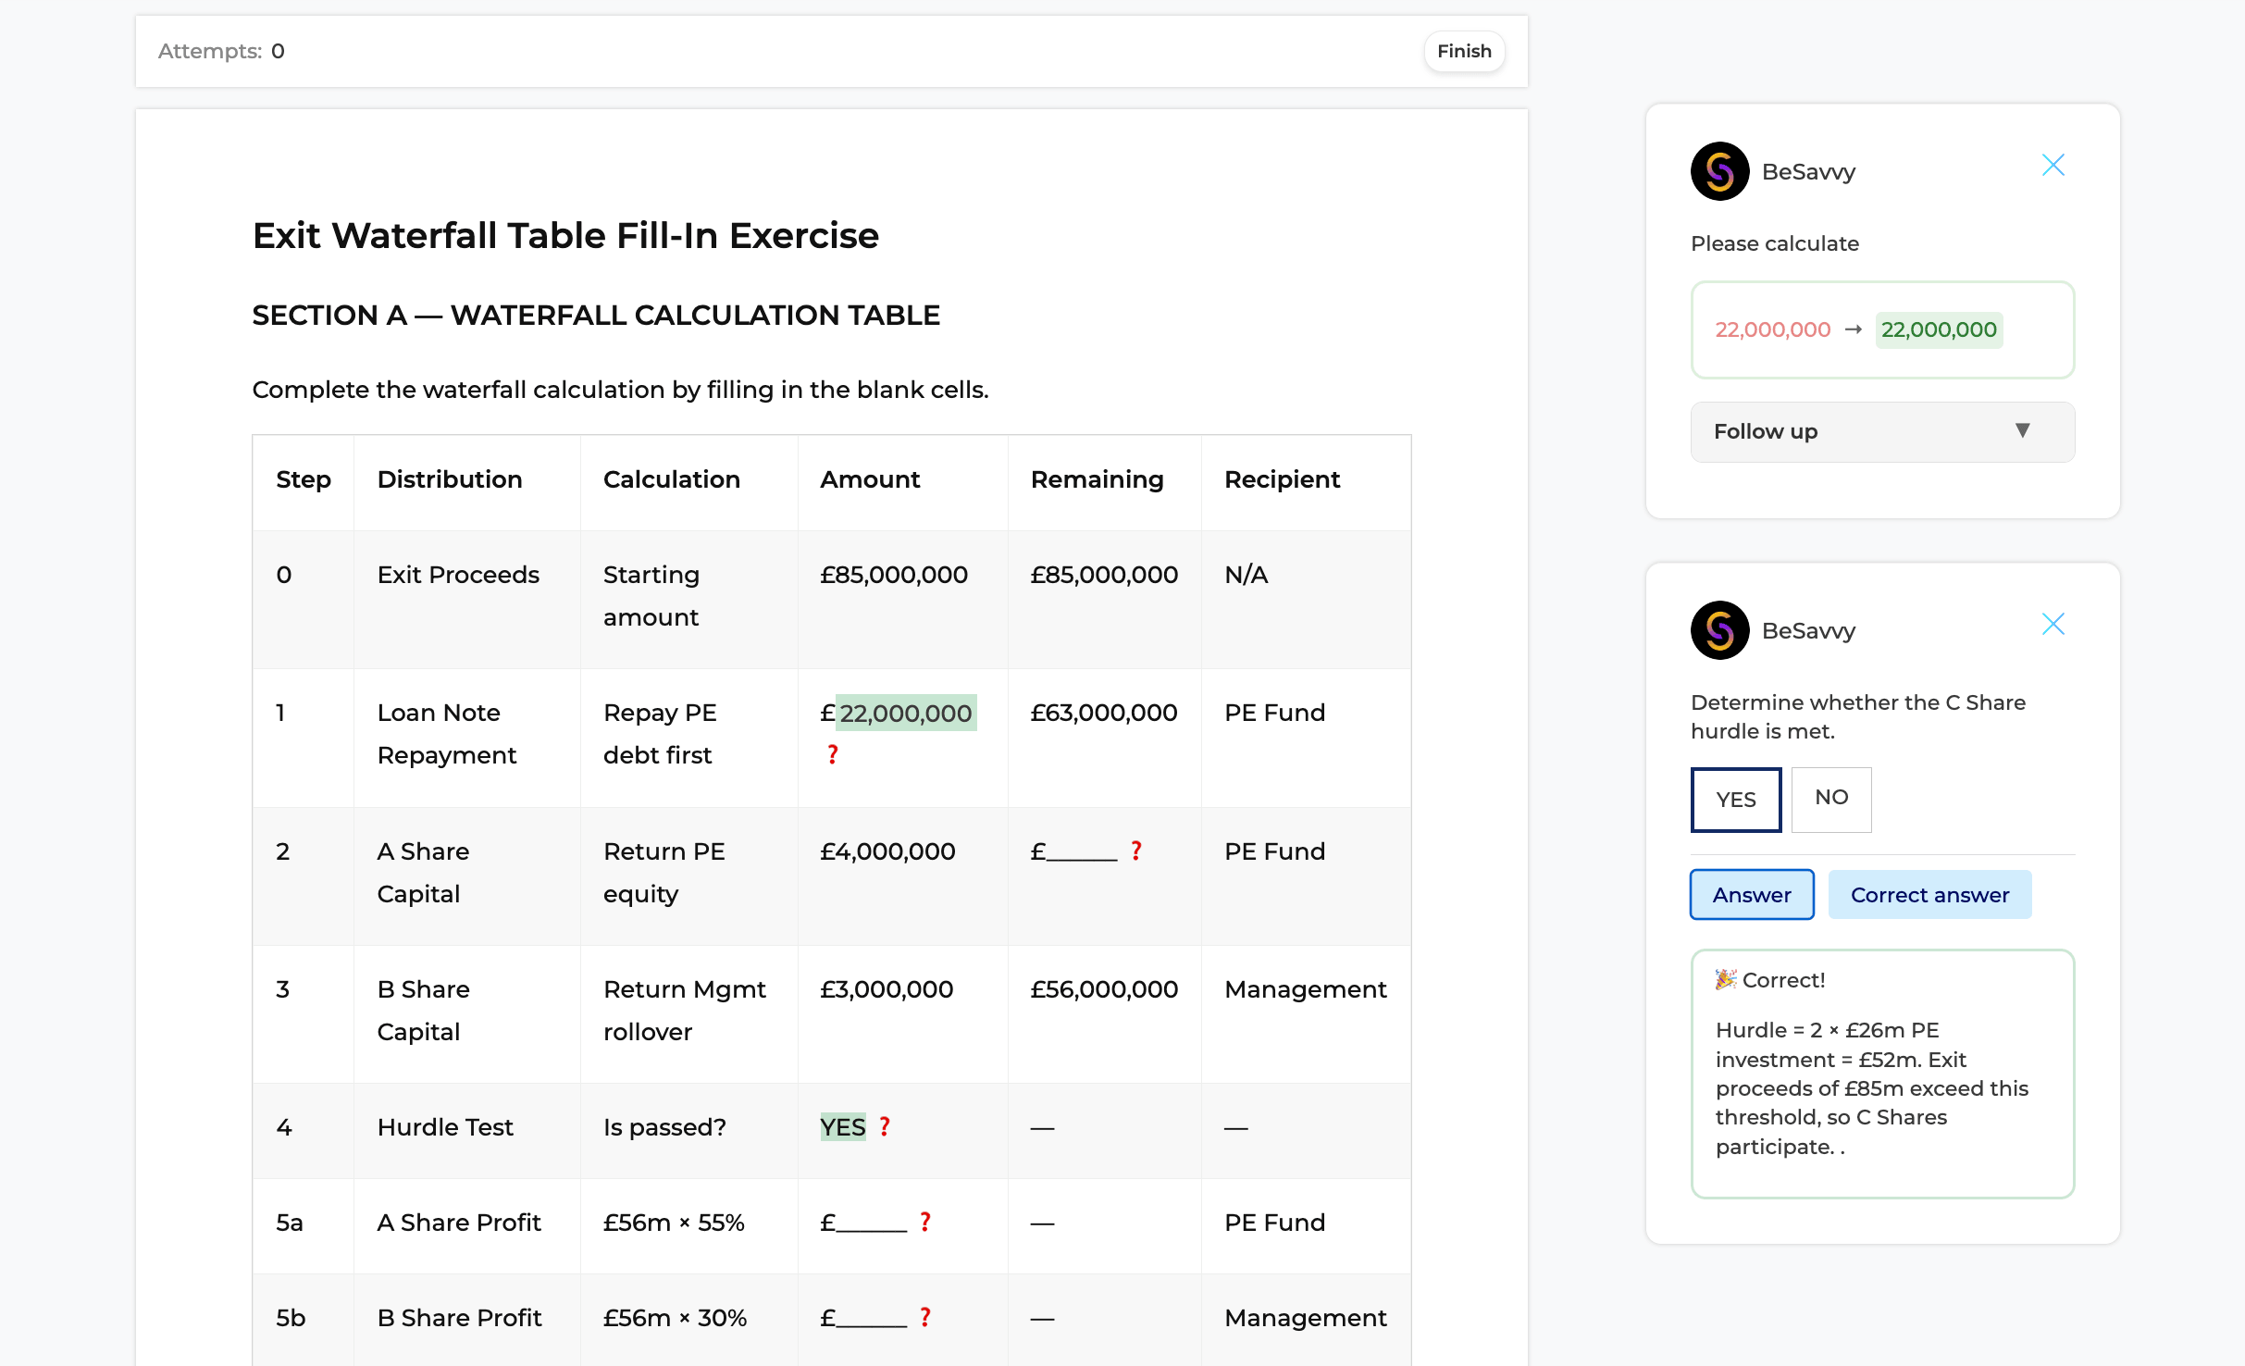Image resolution: width=2245 pixels, height=1366 pixels.
Task: Click the question mark in A Share Profit row
Action: 924,1222
